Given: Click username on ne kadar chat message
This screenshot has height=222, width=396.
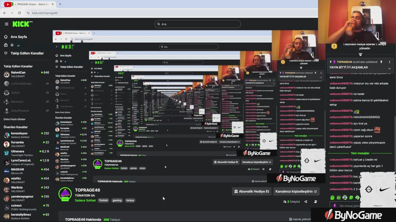Looking at the screenshot, I should 341,94.
